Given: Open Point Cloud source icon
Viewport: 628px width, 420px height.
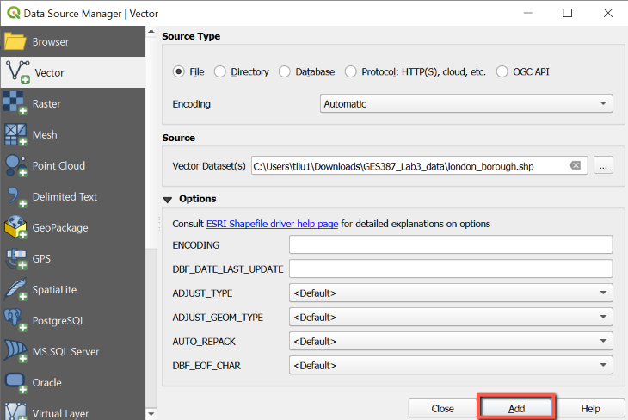Looking at the screenshot, I should click(x=15, y=165).
